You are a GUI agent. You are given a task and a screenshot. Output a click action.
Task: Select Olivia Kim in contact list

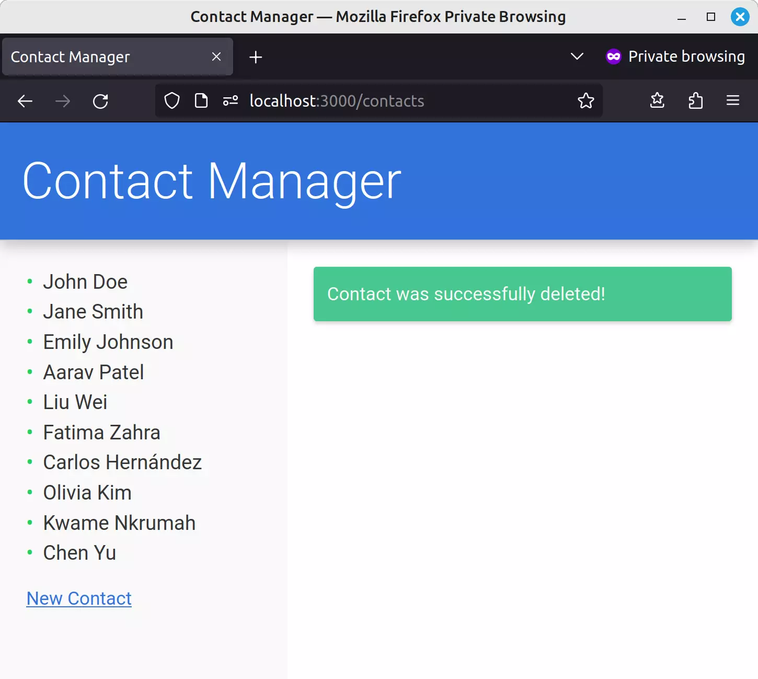click(87, 493)
